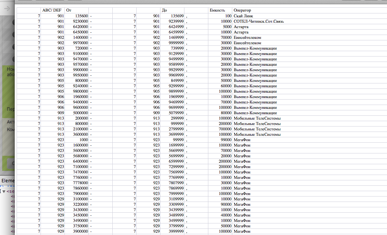The width and height of the screenshot is (387, 235).
Task: Select the "Скай Линк" operator cell
Action: tap(243, 16)
